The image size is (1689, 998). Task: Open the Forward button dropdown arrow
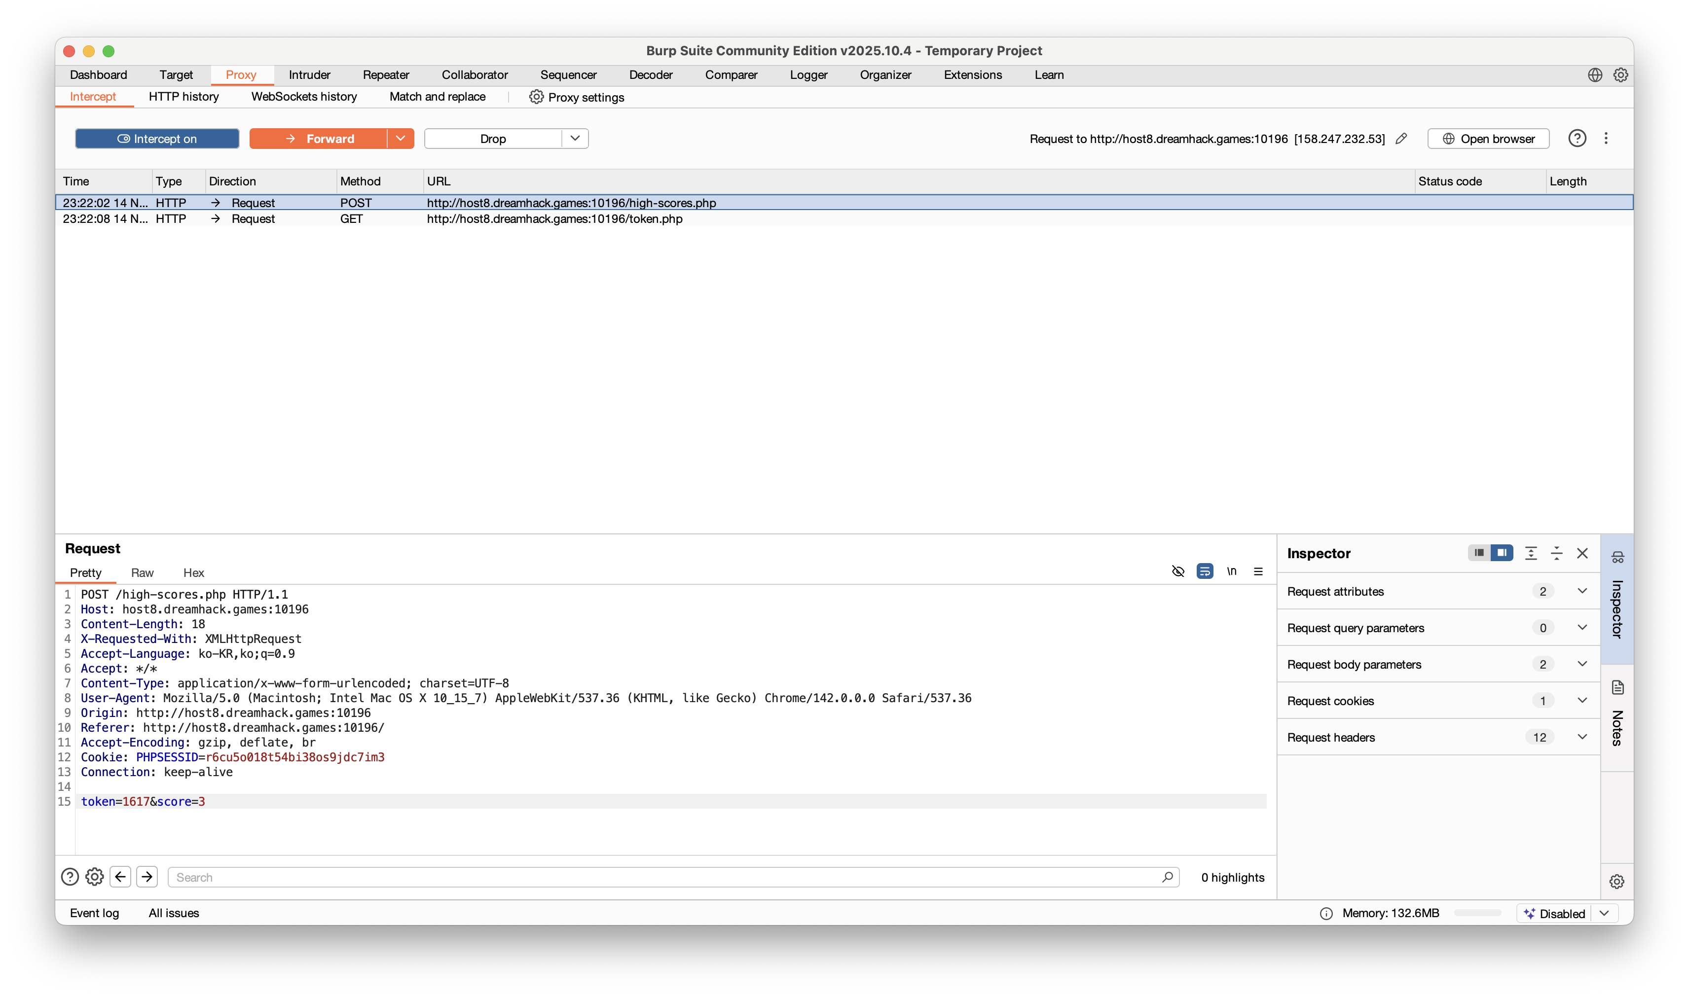[400, 139]
